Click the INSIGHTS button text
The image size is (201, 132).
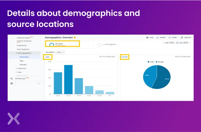click(188, 38)
